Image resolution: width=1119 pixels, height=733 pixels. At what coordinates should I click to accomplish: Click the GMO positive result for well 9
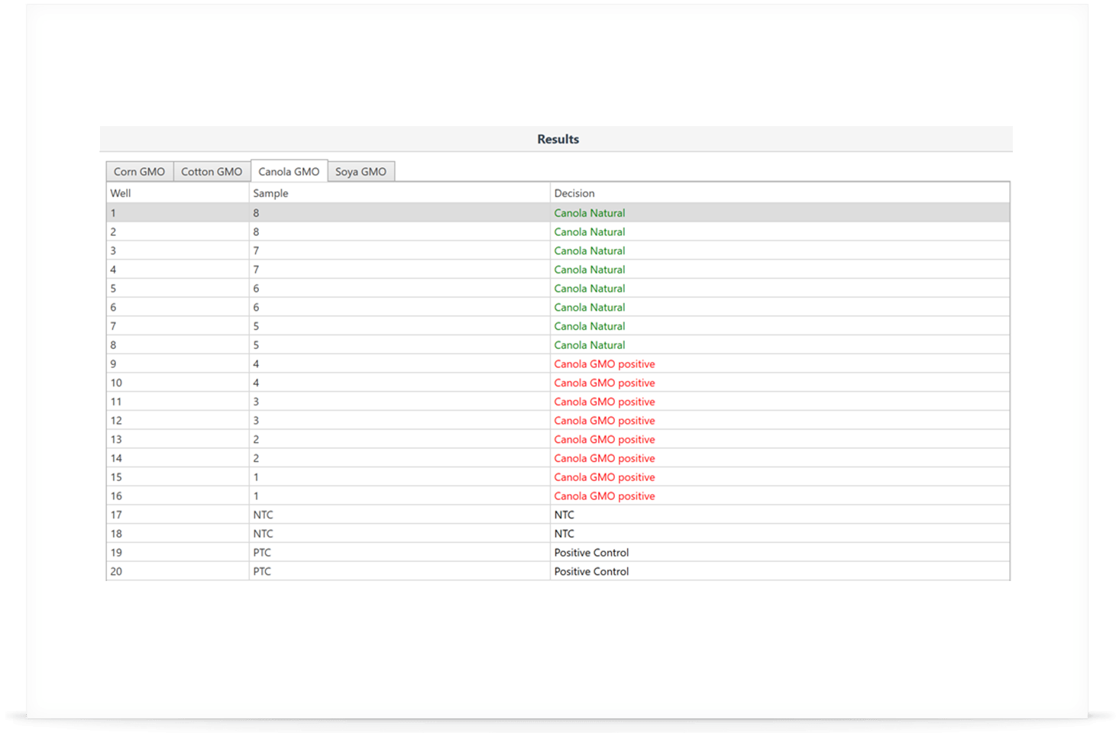click(x=604, y=364)
